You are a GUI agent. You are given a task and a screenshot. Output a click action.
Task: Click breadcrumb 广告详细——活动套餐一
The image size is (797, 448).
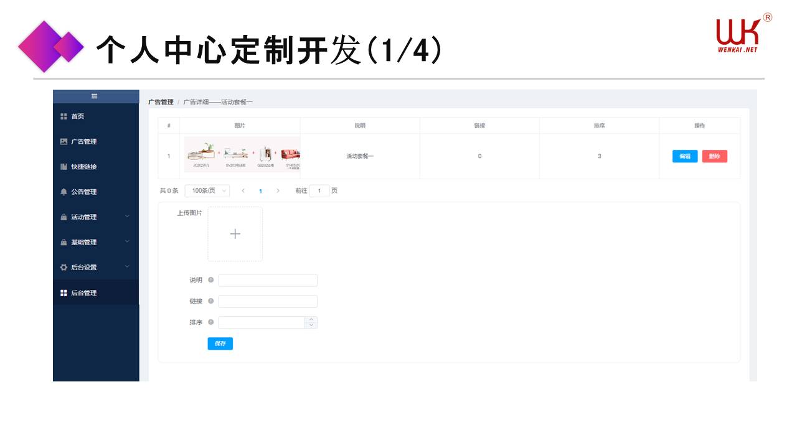(x=218, y=102)
